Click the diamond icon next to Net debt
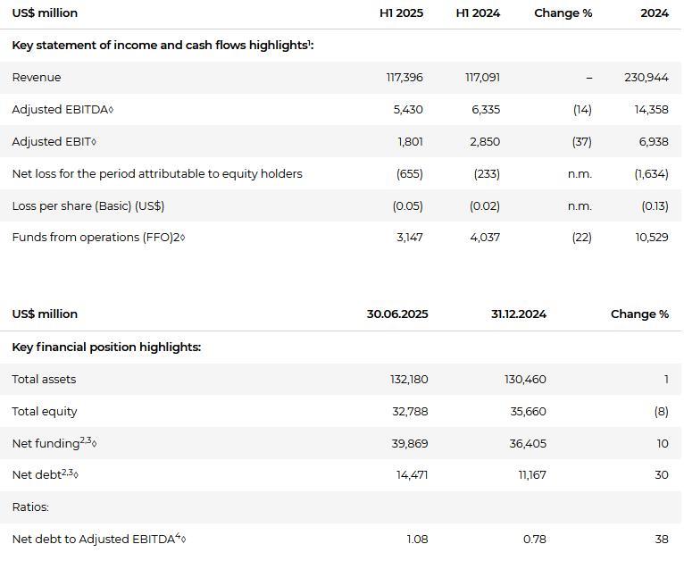The width and height of the screenshot is (684, 561). tap(75, 475)
